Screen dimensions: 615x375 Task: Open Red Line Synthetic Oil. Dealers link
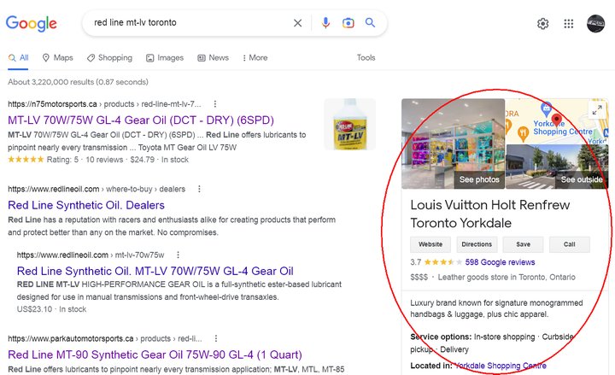point(86,205)
